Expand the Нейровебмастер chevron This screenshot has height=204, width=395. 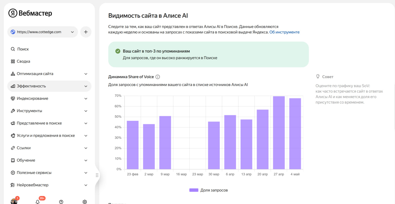pos(86,185)
